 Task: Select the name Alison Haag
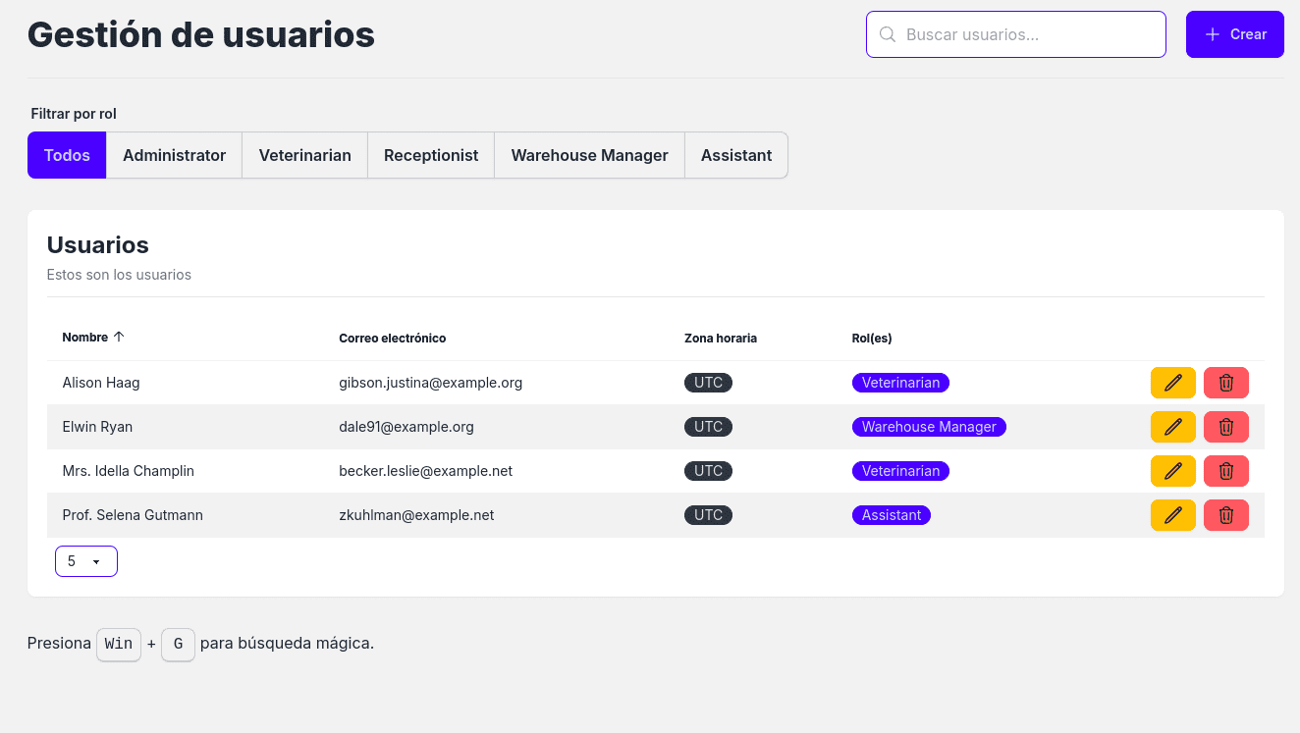101,383
